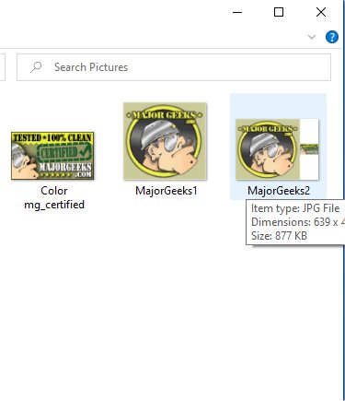Close the Pictures window

click(x=321, y=12)
